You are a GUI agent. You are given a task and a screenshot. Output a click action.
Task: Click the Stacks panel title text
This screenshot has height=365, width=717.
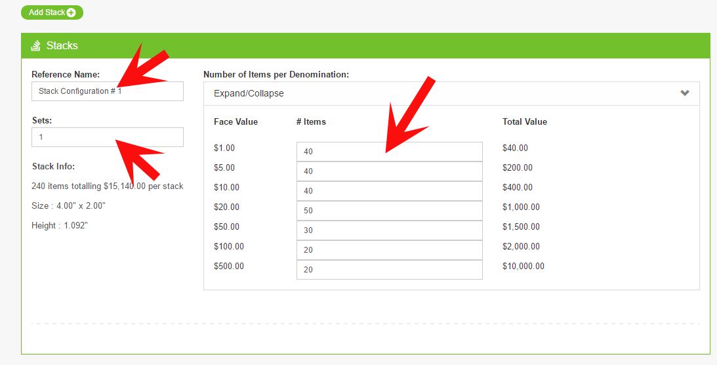[x=62, y=46]
